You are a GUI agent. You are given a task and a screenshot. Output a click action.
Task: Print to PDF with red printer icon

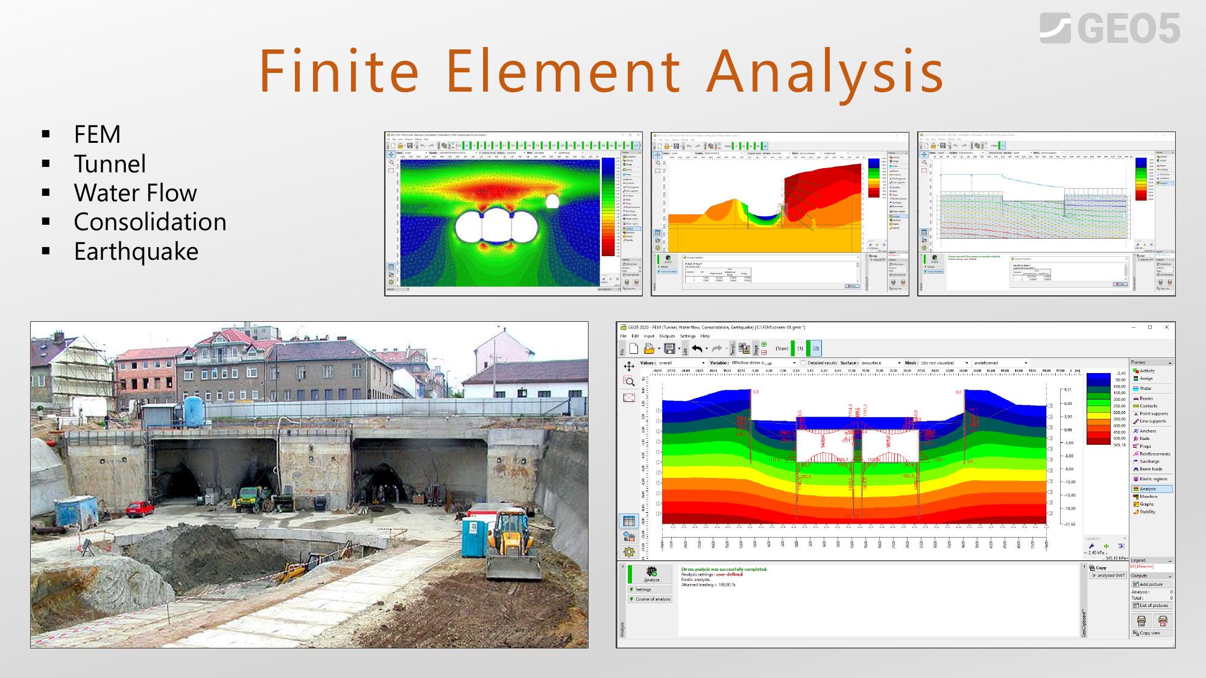pos(1163,621)
